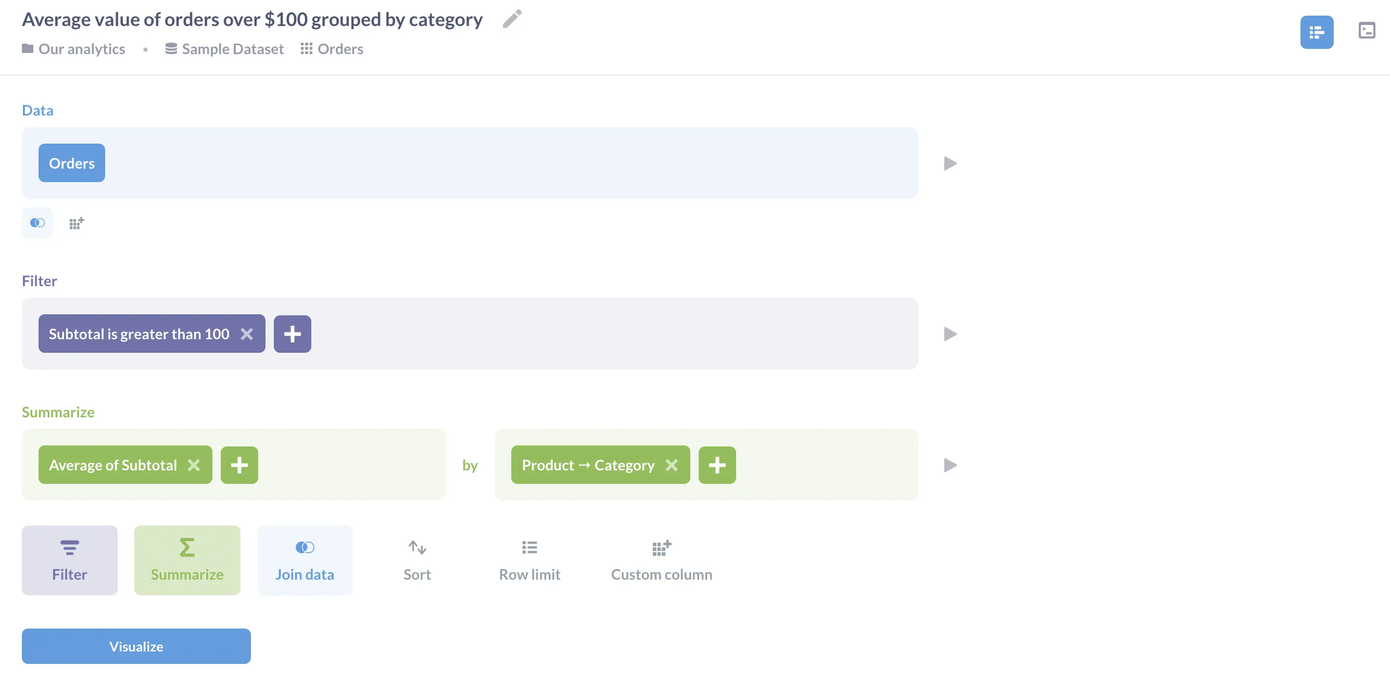The height and width of the screenshot is (691, 1390).
Task: Edit the Subtotal is greater than 100 filter
Action: [x=139, y=334]
